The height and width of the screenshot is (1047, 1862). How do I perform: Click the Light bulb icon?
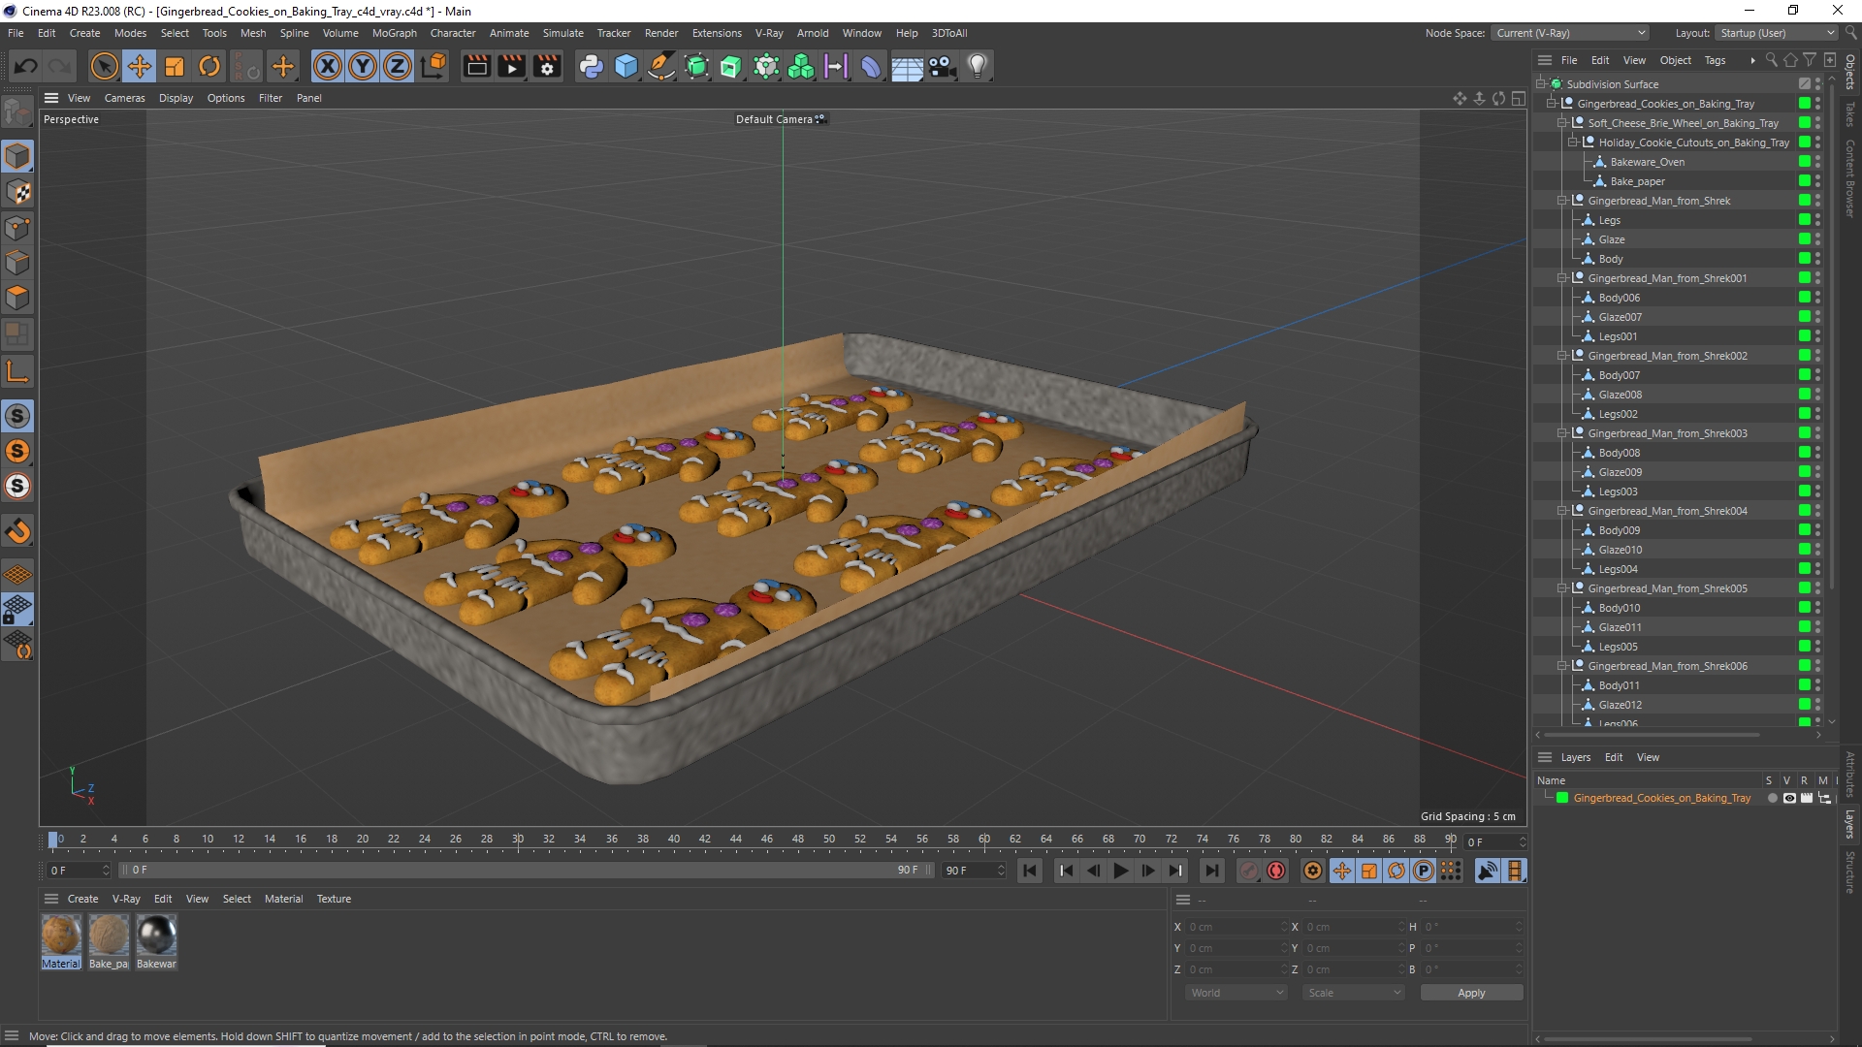click(x=978, y=66)
